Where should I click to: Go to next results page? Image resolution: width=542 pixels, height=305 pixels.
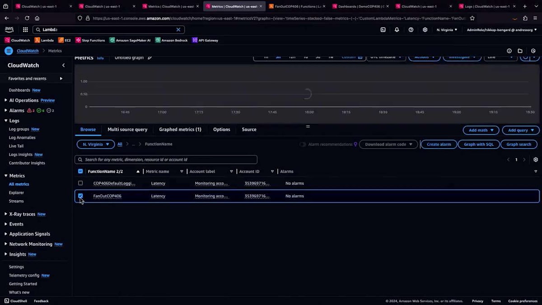[524, 160]
